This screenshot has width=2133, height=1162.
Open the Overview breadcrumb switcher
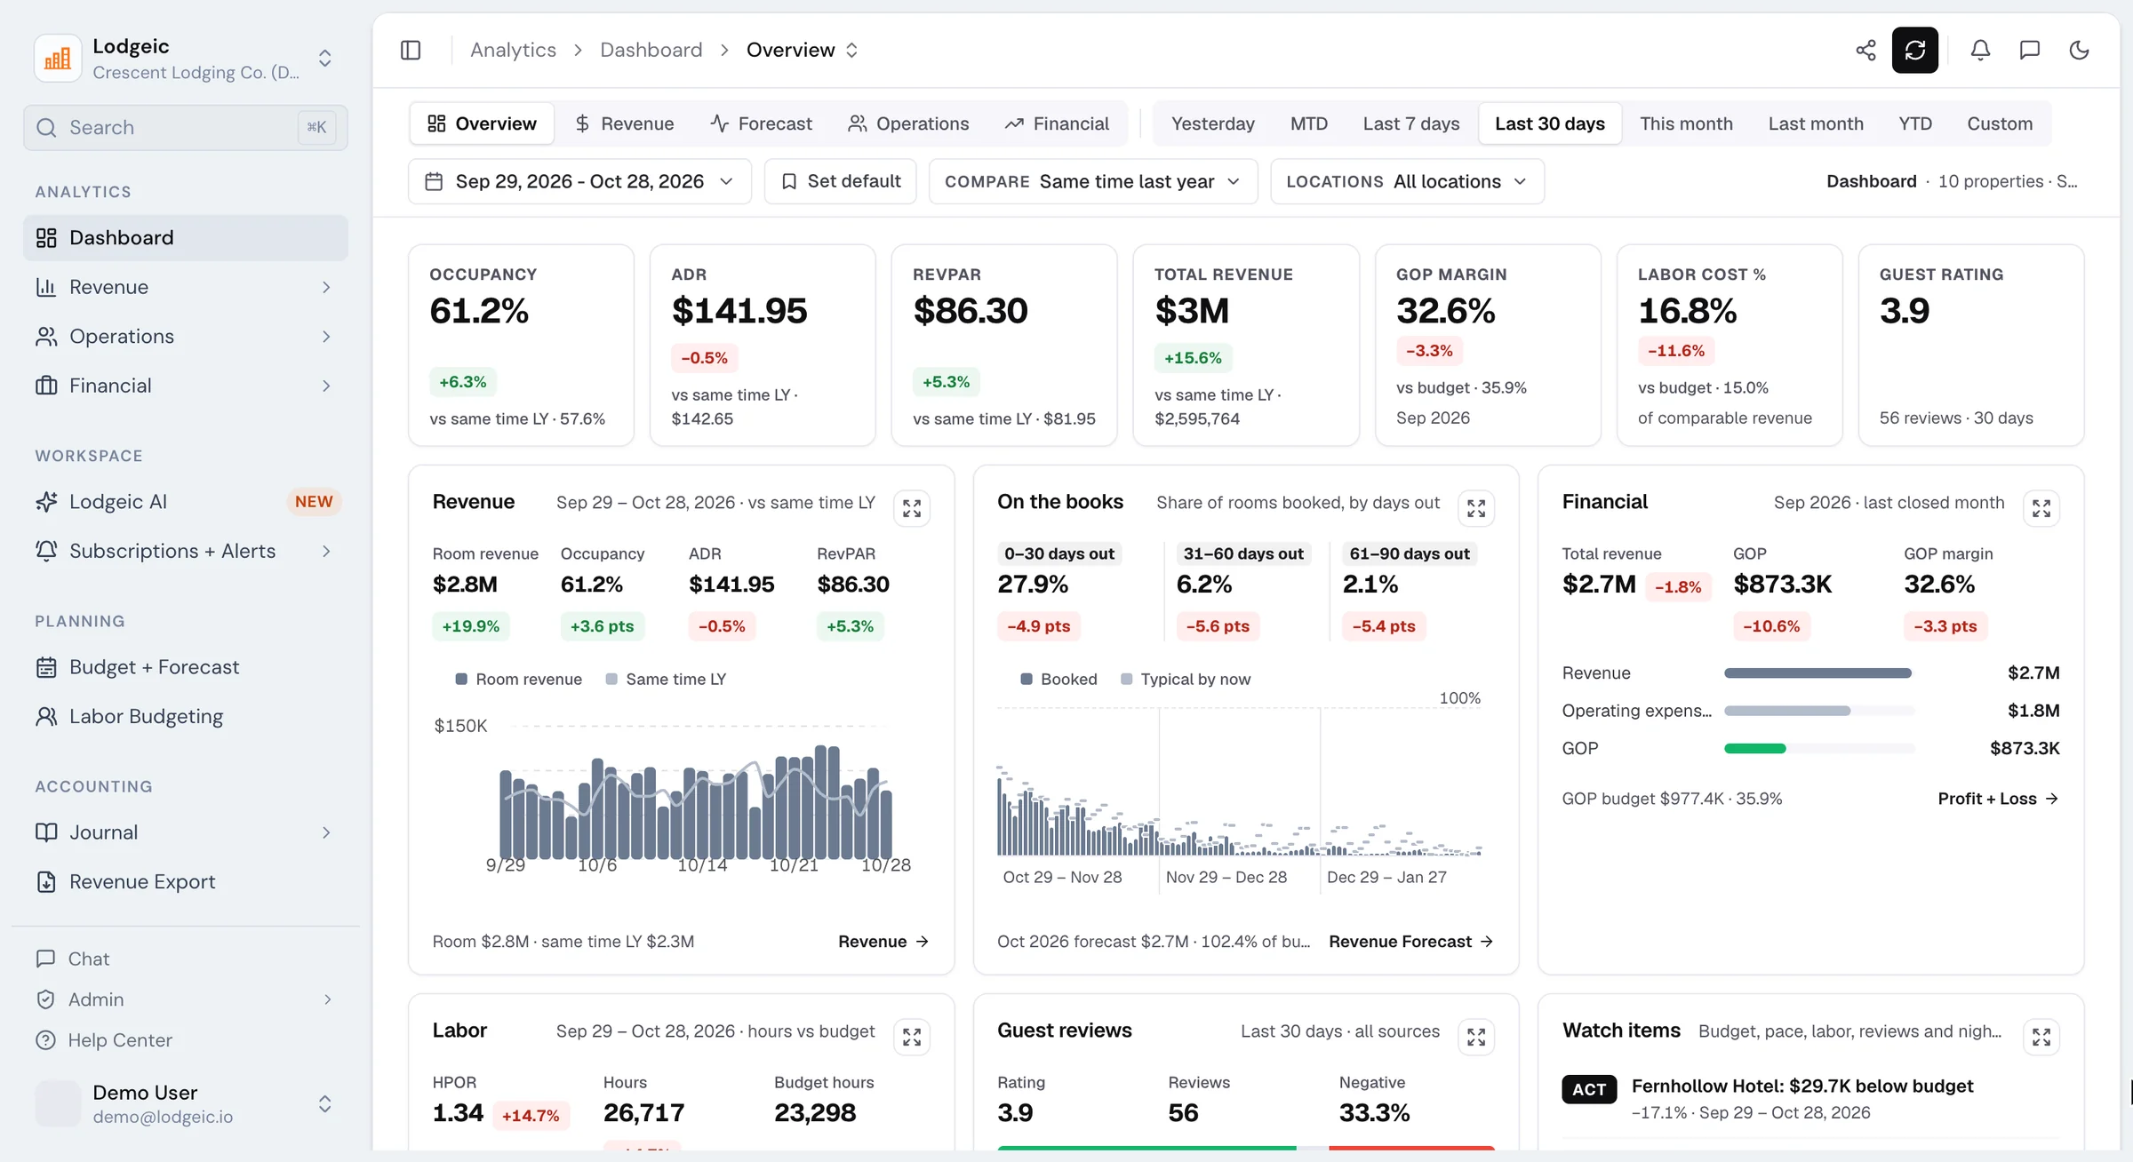[x=803, y=50]
